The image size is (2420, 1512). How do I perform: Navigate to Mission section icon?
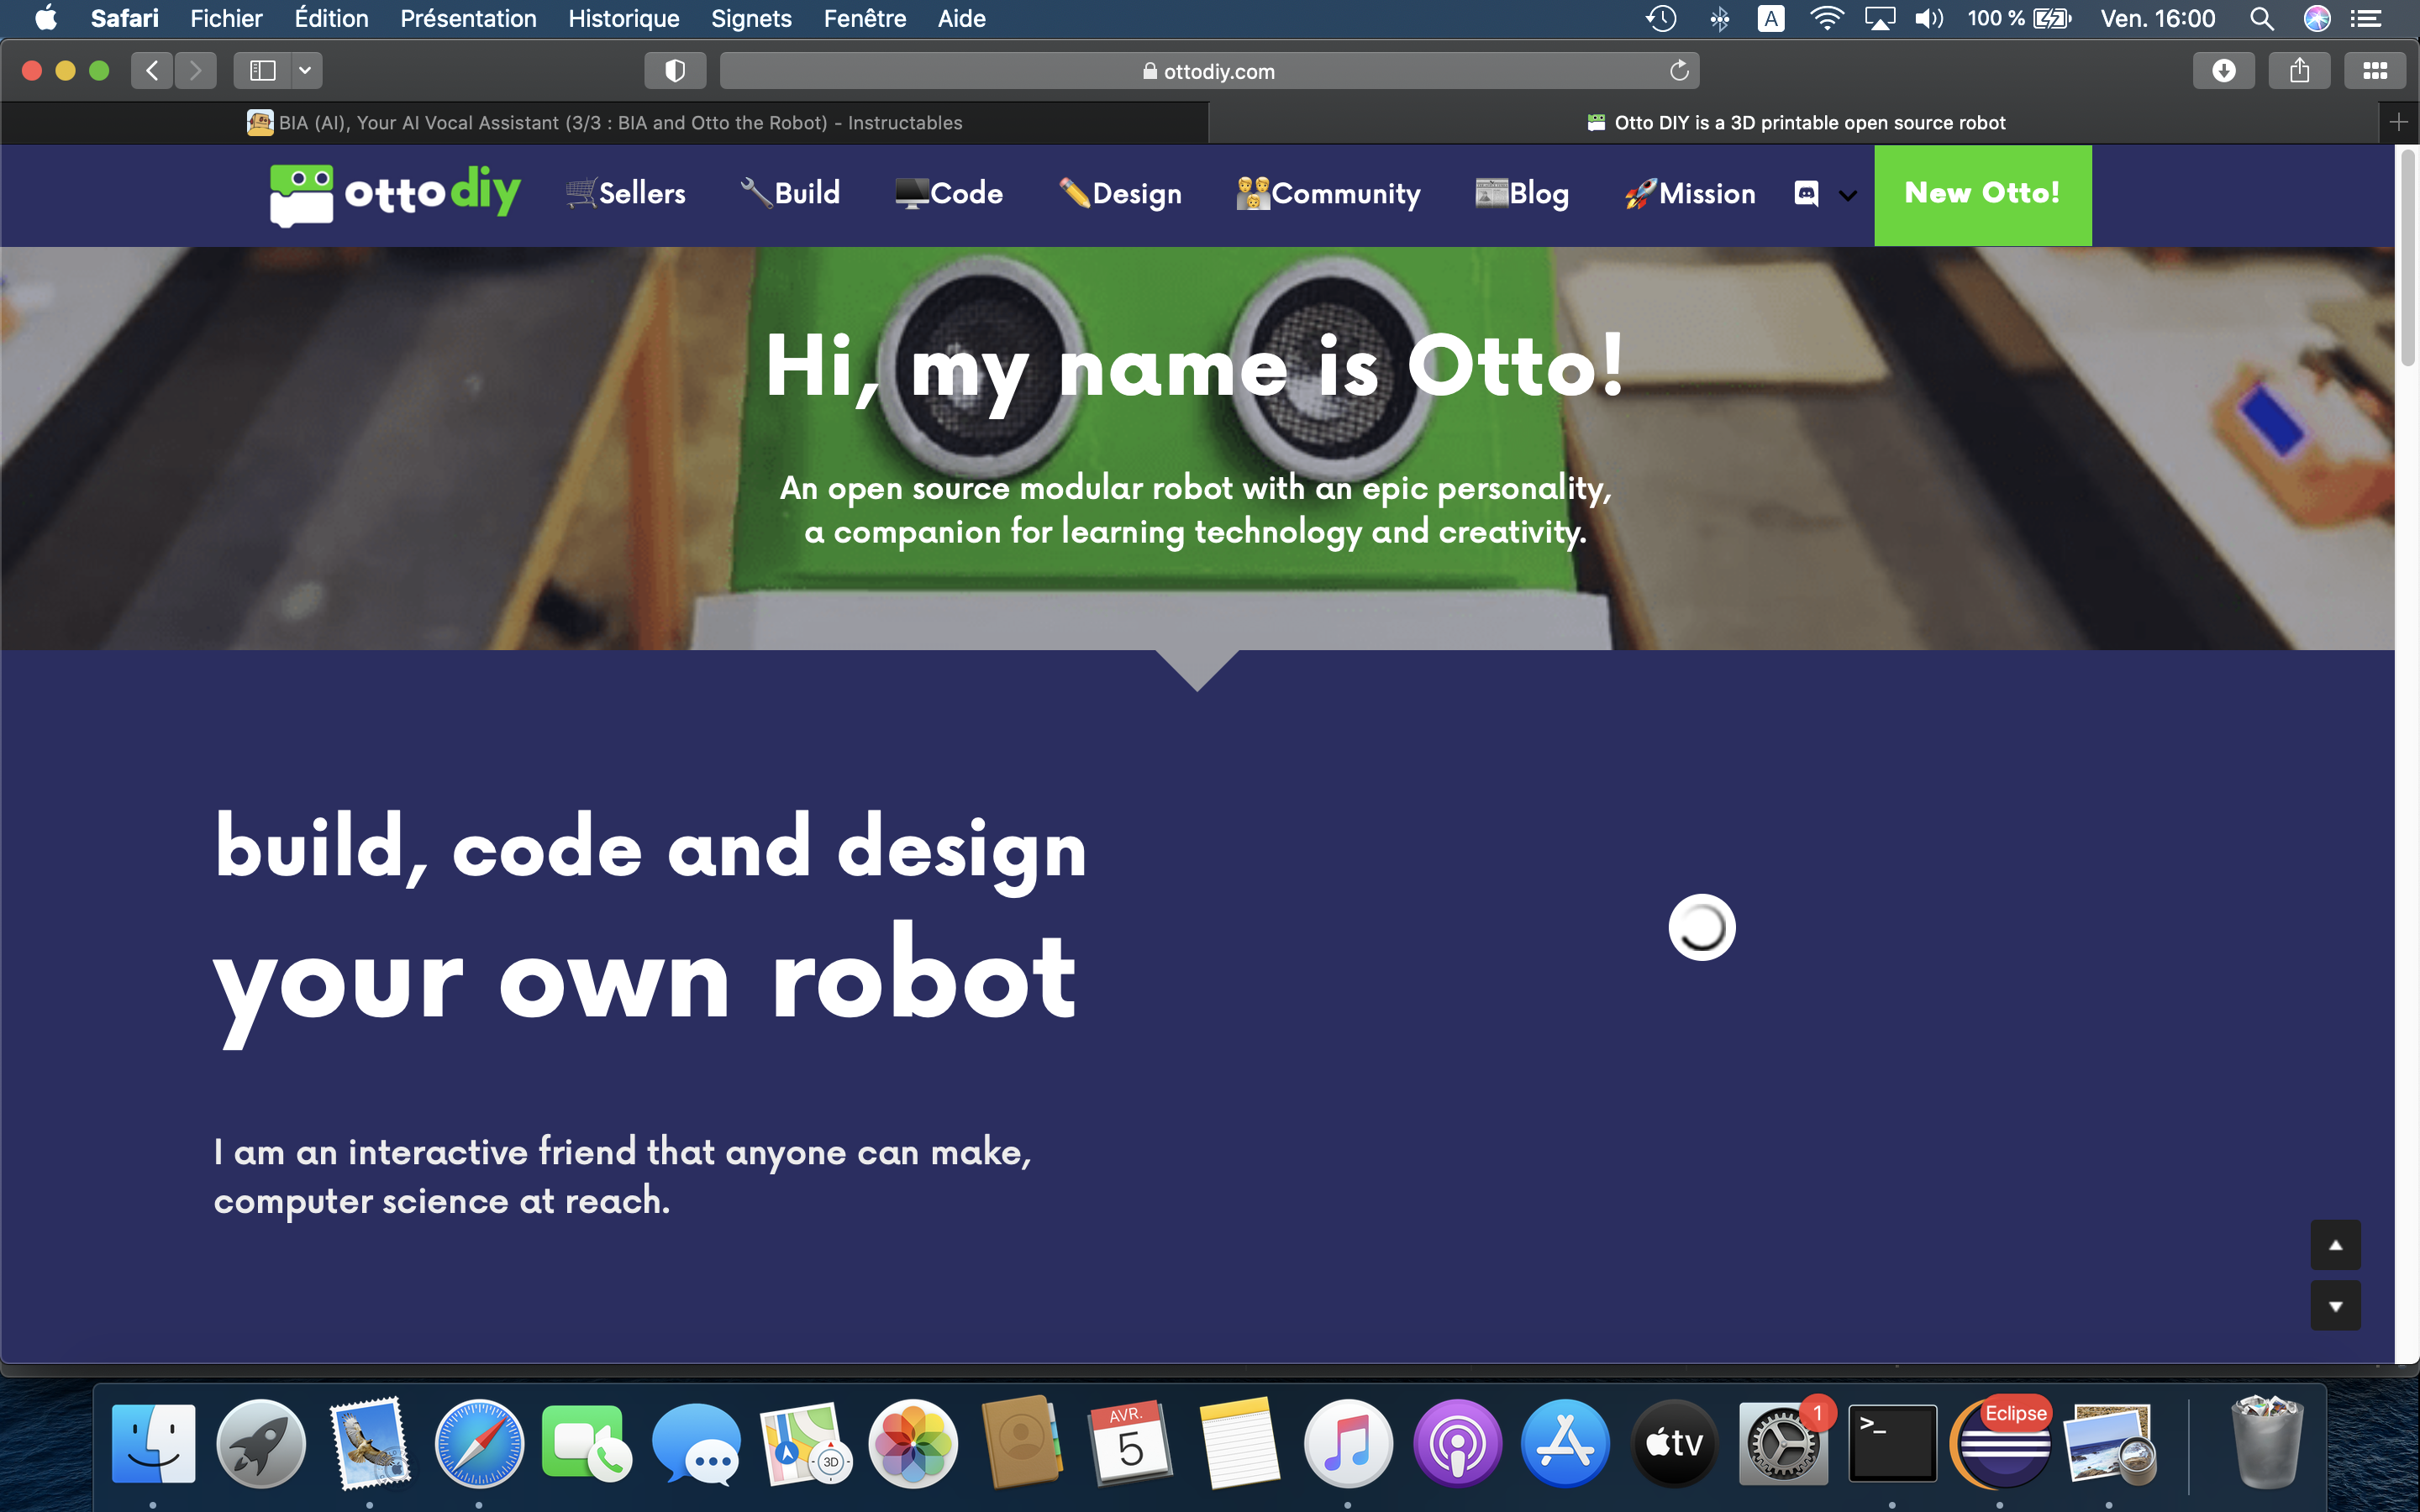(x=1636, y=192)
